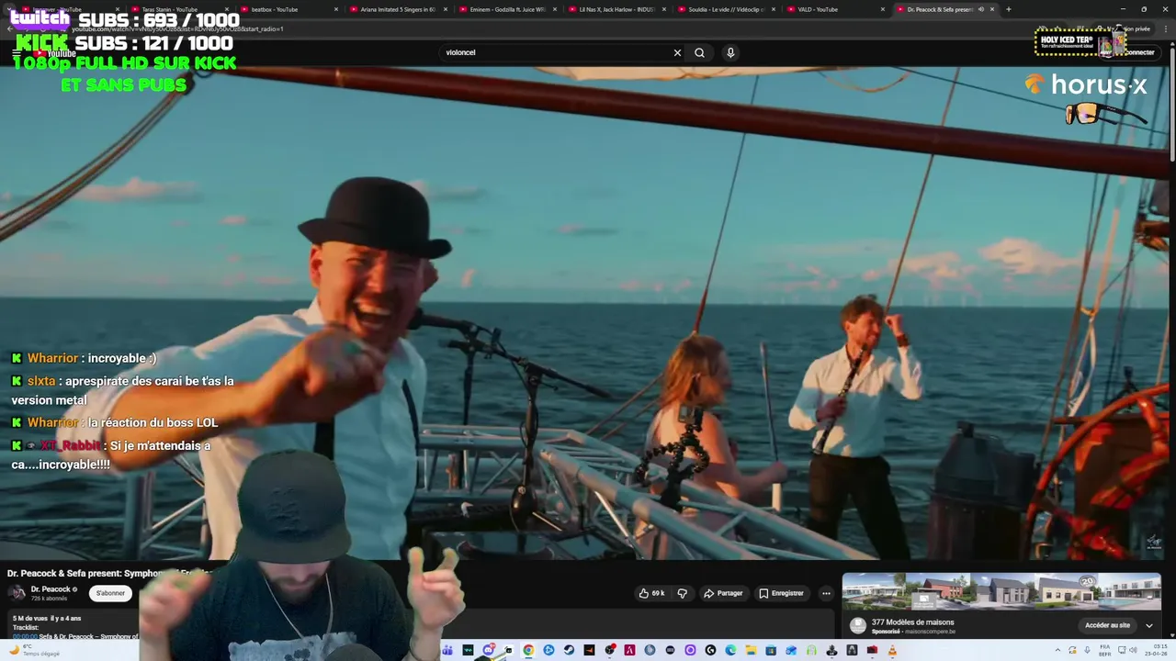Click the 00:00:00 tracklist timestamp
Screen dimensions: 1176x661
25,636
